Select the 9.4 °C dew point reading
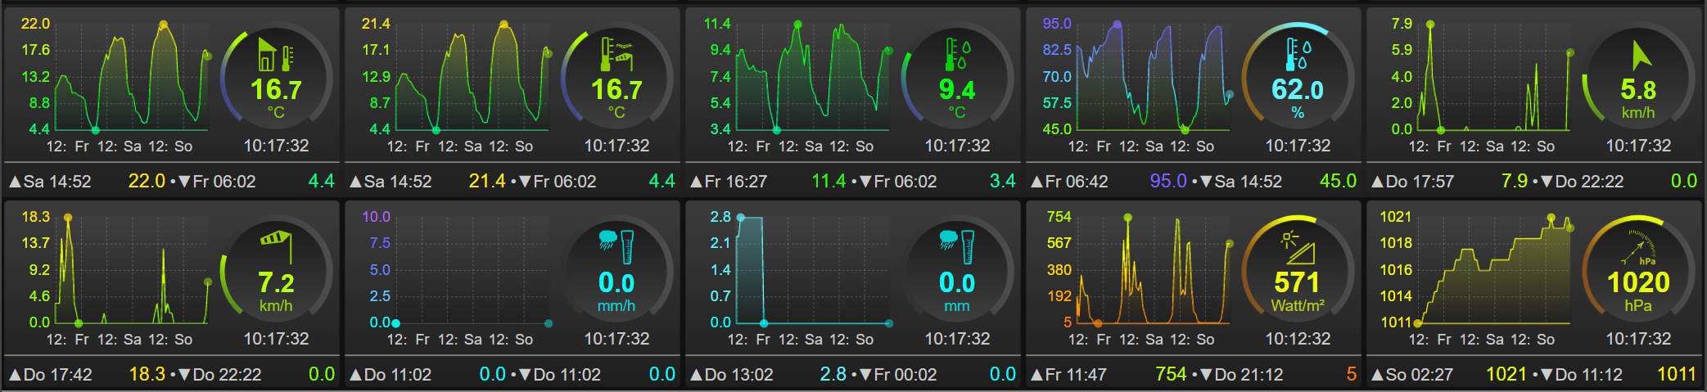This screenshot has height=392, width=1707. click(x=957, y=89)
